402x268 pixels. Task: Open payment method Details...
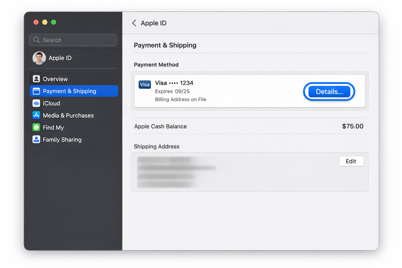(x=329, y=92)
